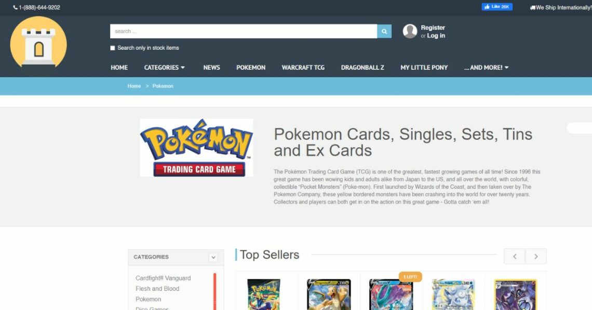Collapse the Categories sidebar panel
The width and height of the screenshot is (592, 310).
213,257
